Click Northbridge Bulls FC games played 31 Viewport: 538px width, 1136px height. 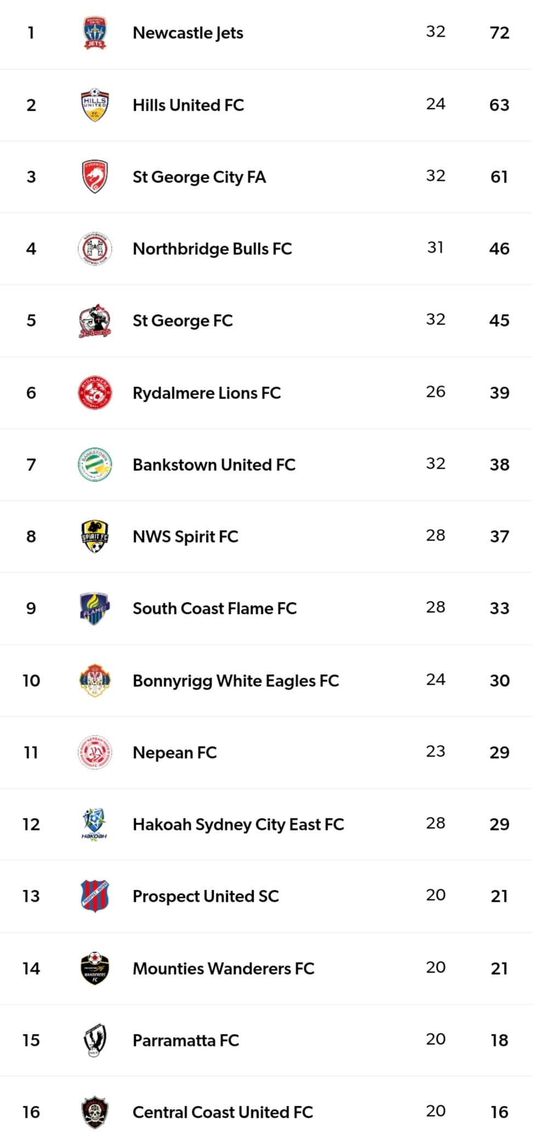coord(436,248)
